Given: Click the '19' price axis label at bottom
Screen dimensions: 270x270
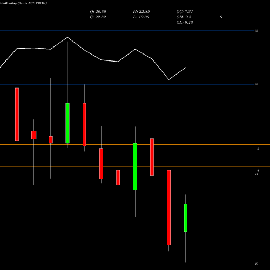Looking at the screenshot, I should click(256, 264).
